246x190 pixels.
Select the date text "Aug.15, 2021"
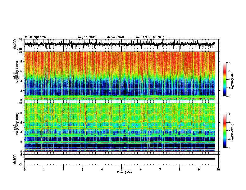[x=87, y=37]
